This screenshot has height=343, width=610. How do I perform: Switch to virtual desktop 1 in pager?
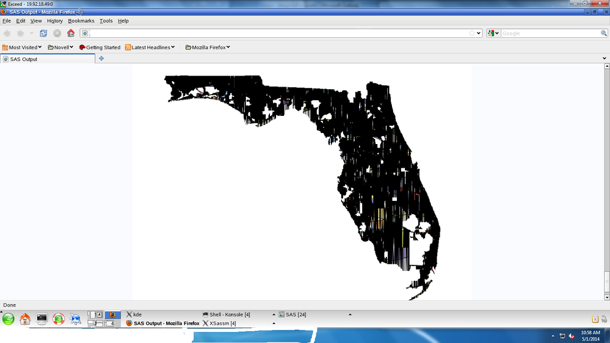click(x=95, y=314)
